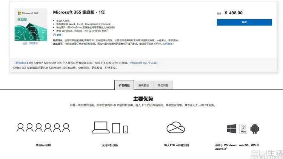Screen dimensions: 283x159
Task: Click the 每人1TB 云存储空间 caption
Action: (x=176, y=145)
